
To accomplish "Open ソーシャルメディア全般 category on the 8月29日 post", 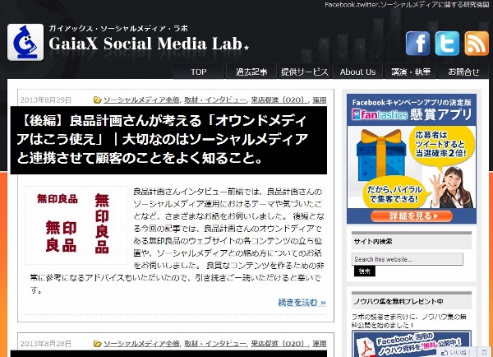I will [141, 100].
